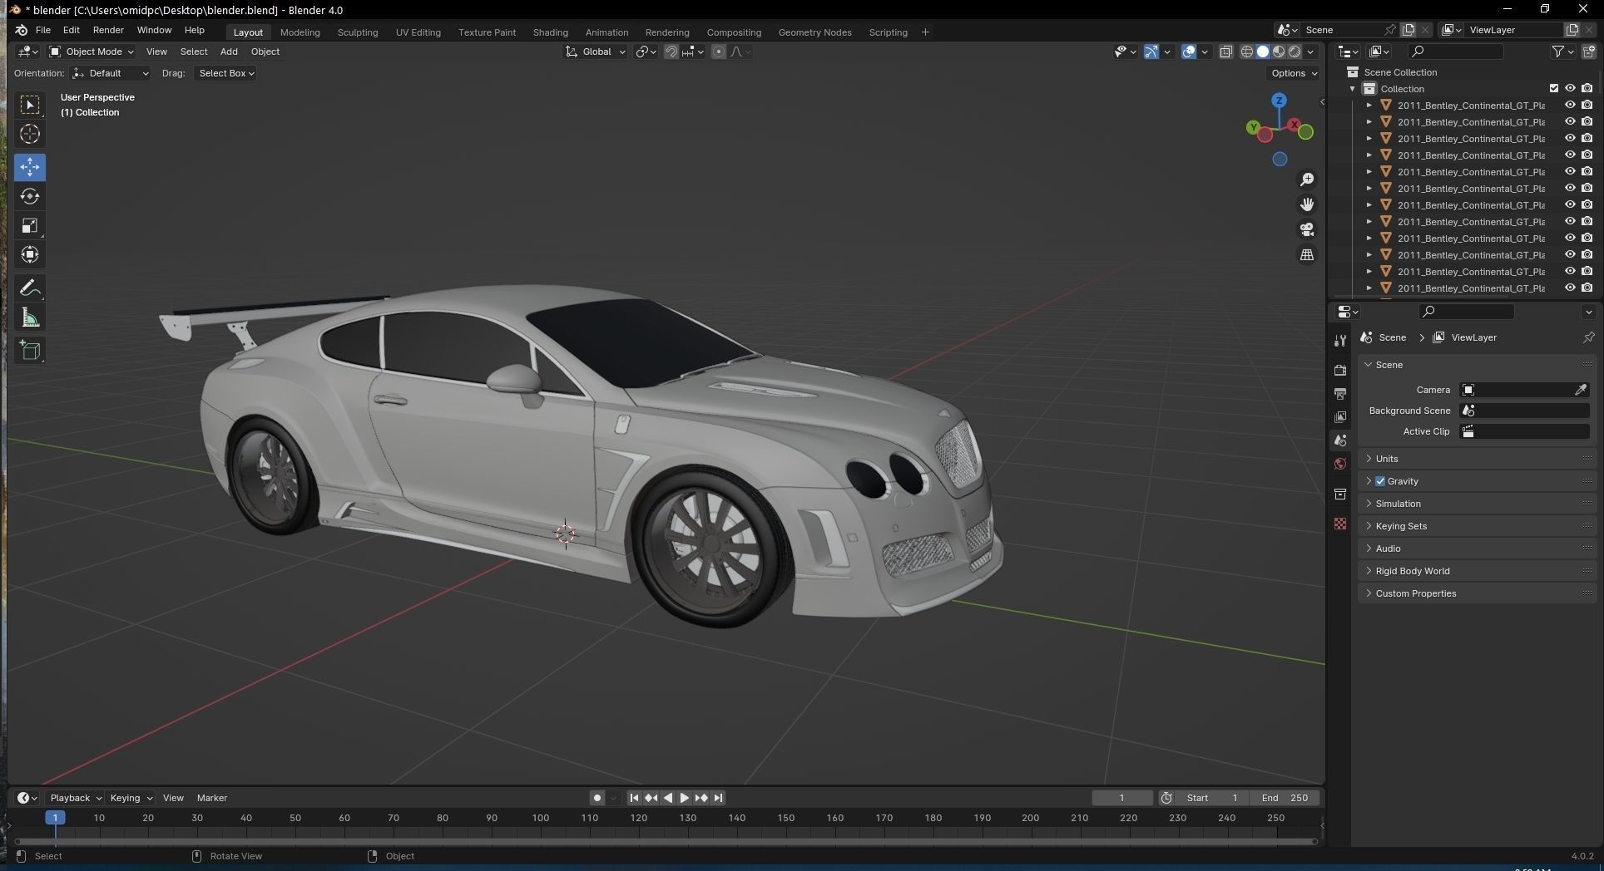This screenshot has width=1604, height=871.
Task: Toggle viewport overlays
Action: click(x=1189, y=52)
